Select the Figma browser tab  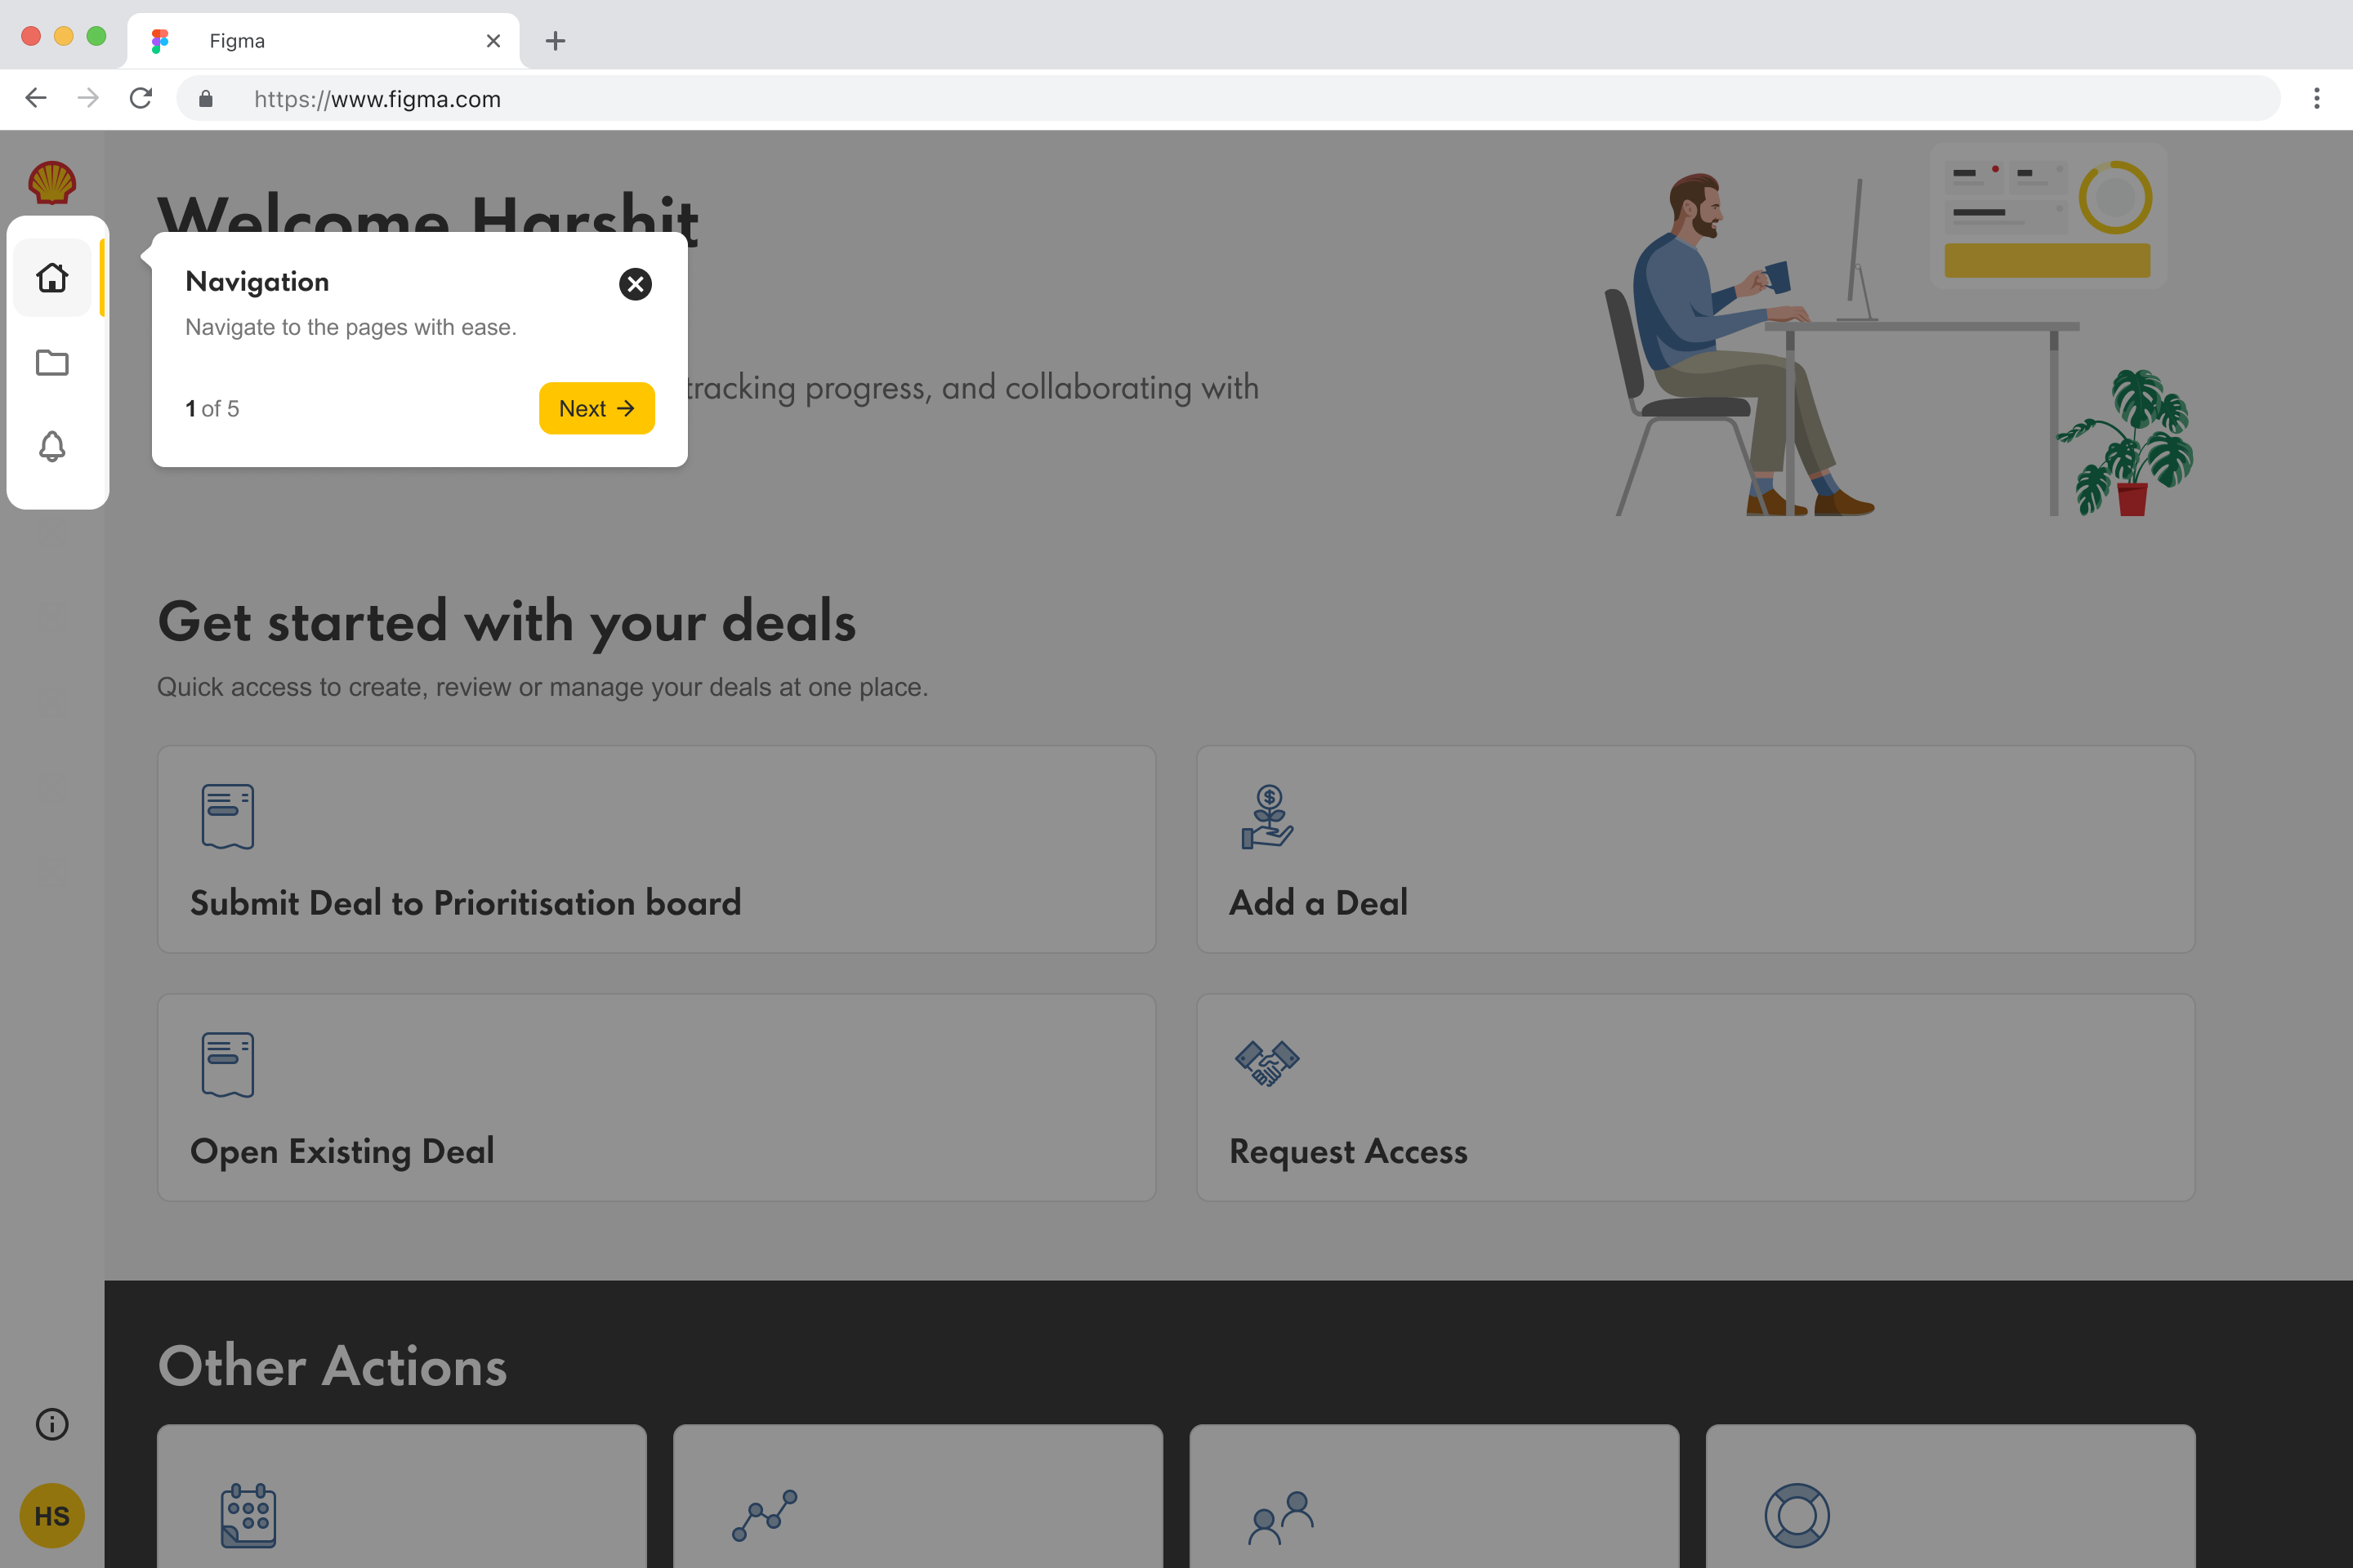pos(324,40)
